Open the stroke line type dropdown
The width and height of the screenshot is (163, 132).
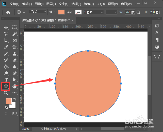click(x=111, y=12)
